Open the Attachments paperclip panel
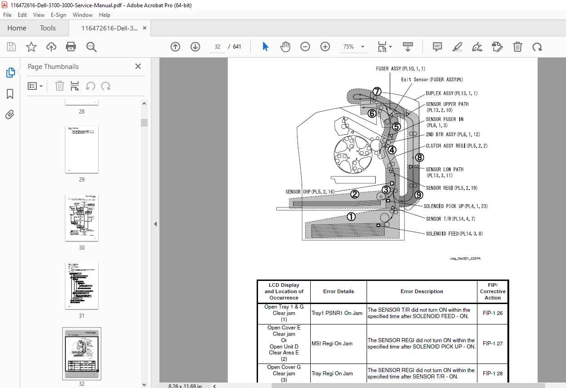Screen dimensions: 566x388 10,115
